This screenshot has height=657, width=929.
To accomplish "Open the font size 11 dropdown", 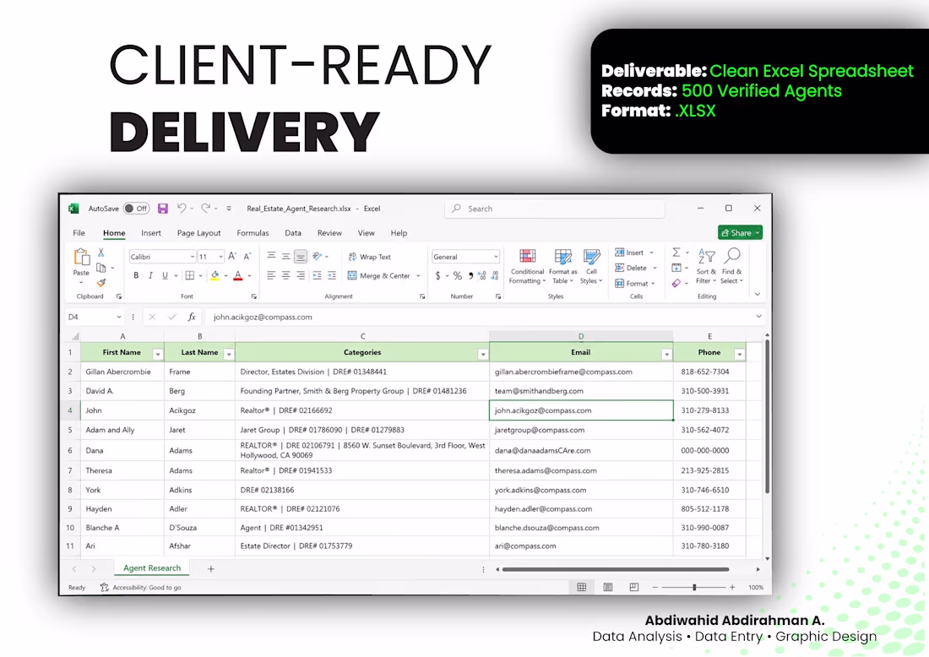I will pyautogui.click(x=220, y=257).
